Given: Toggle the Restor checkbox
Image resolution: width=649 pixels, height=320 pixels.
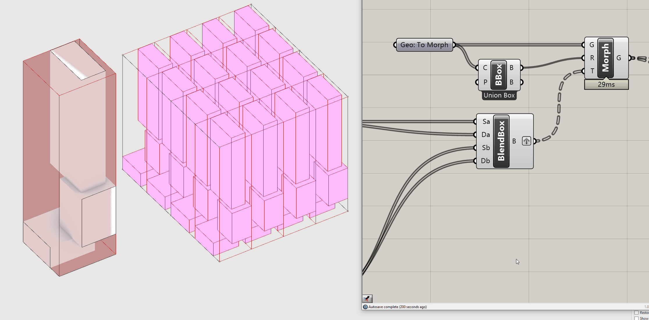Looking at the screenshot, I should click(x=636, y=313).
